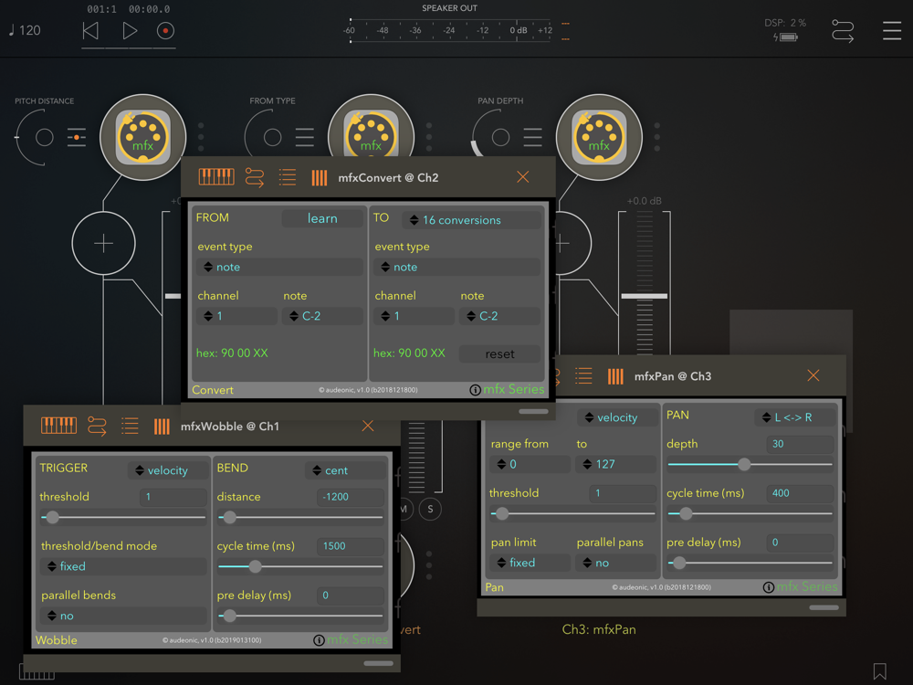913x685 pixels.
Task: Open the 16 conversions dropdown
Action: [x=471, y=220]
